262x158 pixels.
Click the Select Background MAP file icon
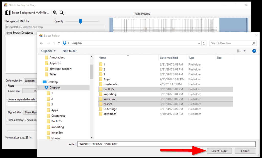[x=8, y=13]
